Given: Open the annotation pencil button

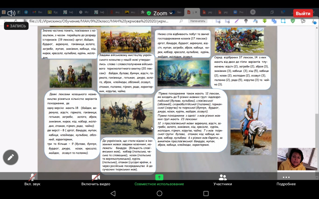Looking at the screenshot, I should pyautogui.click(x=11, y=157).
